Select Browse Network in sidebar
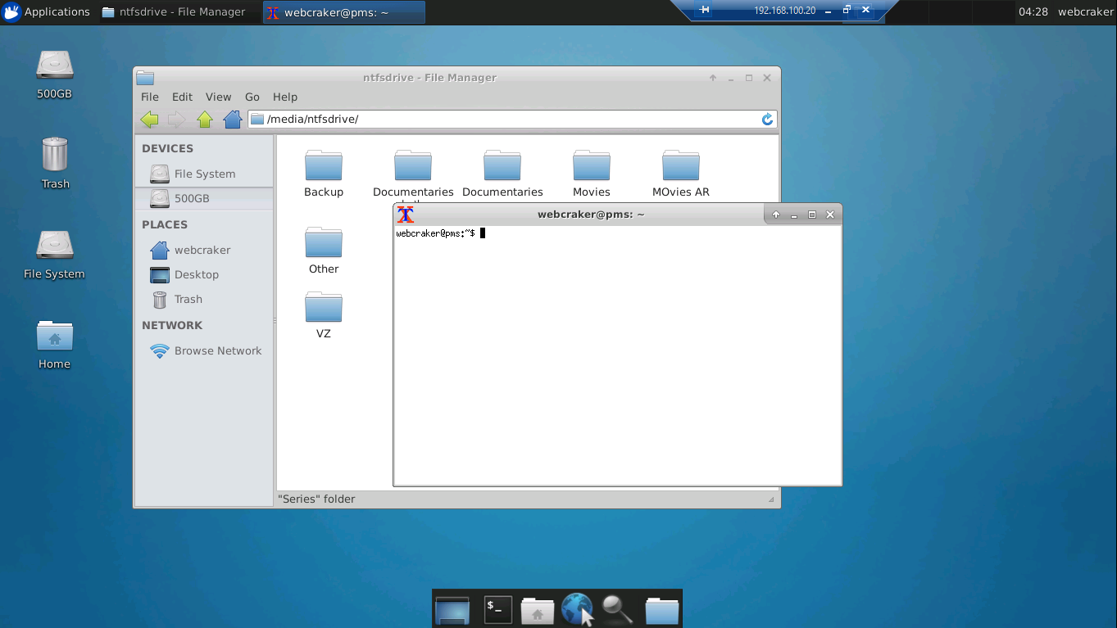The image size is (1117, 628). 217,350
